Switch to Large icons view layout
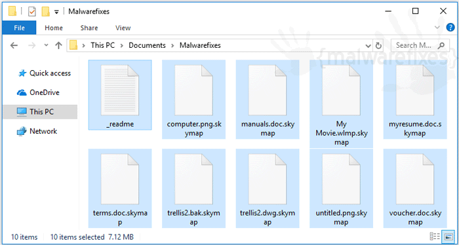459x245 pixels. tap(448, 236)
